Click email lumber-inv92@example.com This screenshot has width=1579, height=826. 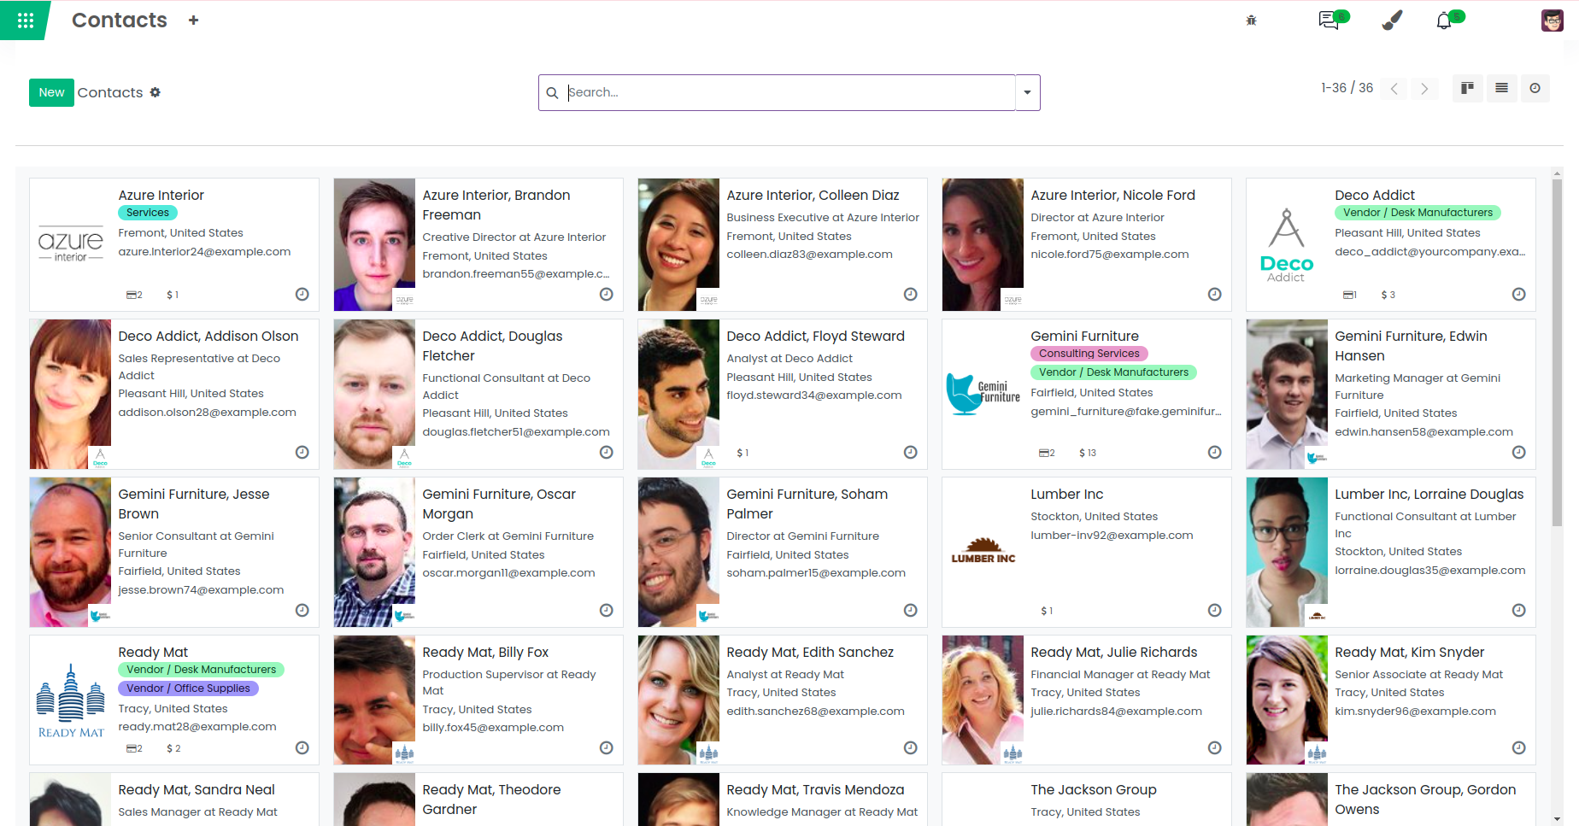point(1112,536)
